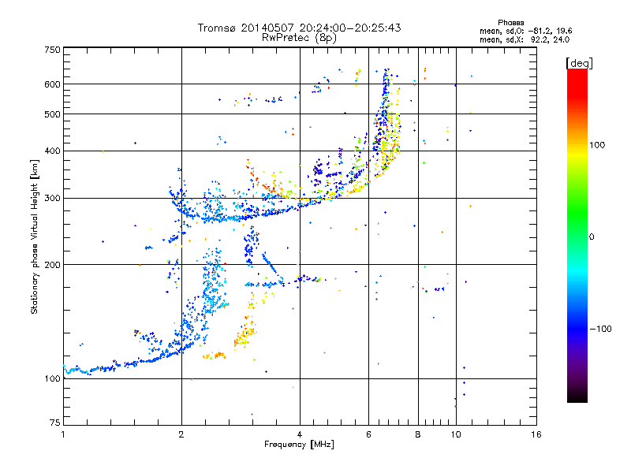The image size is (631, 473).
Task: Click the x-axis tick label '2'
Action: [181, 434]
